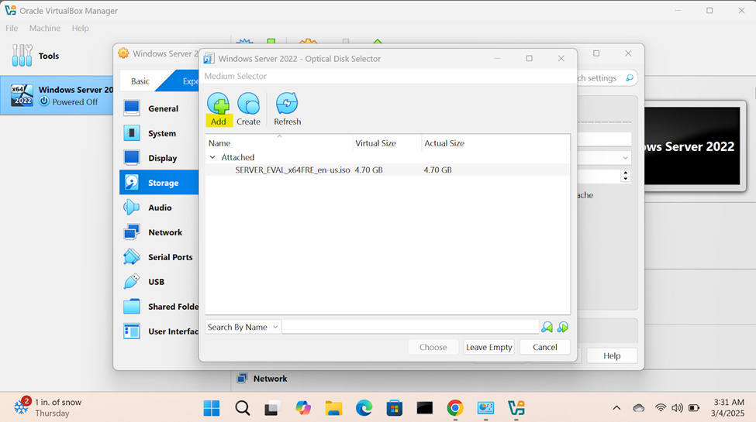Click the Wi-Fi tray icon

[661, 408]
